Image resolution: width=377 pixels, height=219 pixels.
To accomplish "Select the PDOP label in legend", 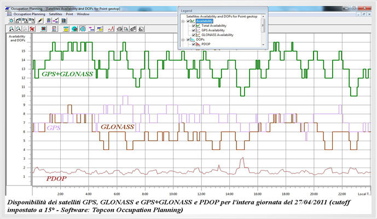I will pos(206,44).
